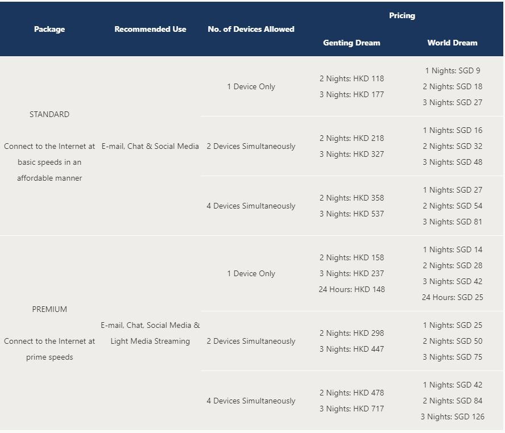The width and height of the screenshot is (505, 433).
Task: Select the 'E-mail, Chat & Social Media' cell
Action: [150, 146]
